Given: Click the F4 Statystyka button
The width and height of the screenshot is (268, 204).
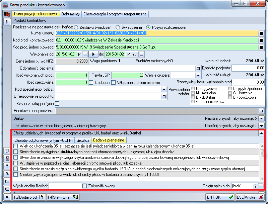Looking at the screenshot, I should [x=63, y=197].
